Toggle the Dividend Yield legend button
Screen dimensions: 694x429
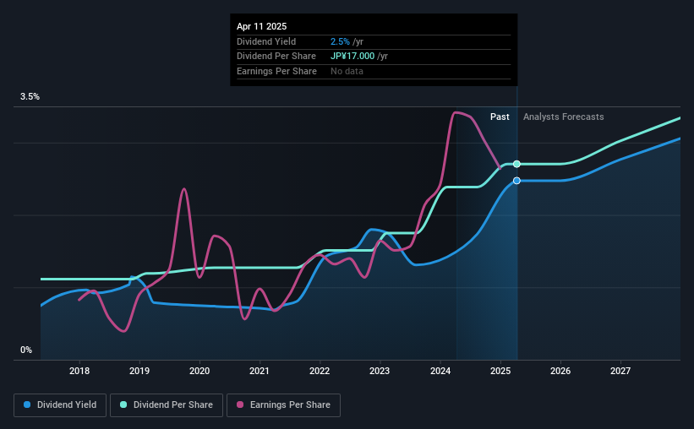60,405
